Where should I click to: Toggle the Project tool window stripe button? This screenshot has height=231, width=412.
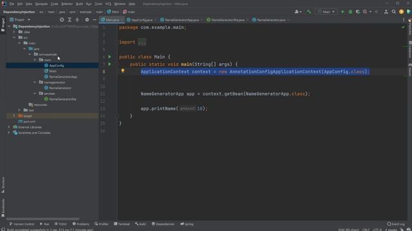[3, 25]
